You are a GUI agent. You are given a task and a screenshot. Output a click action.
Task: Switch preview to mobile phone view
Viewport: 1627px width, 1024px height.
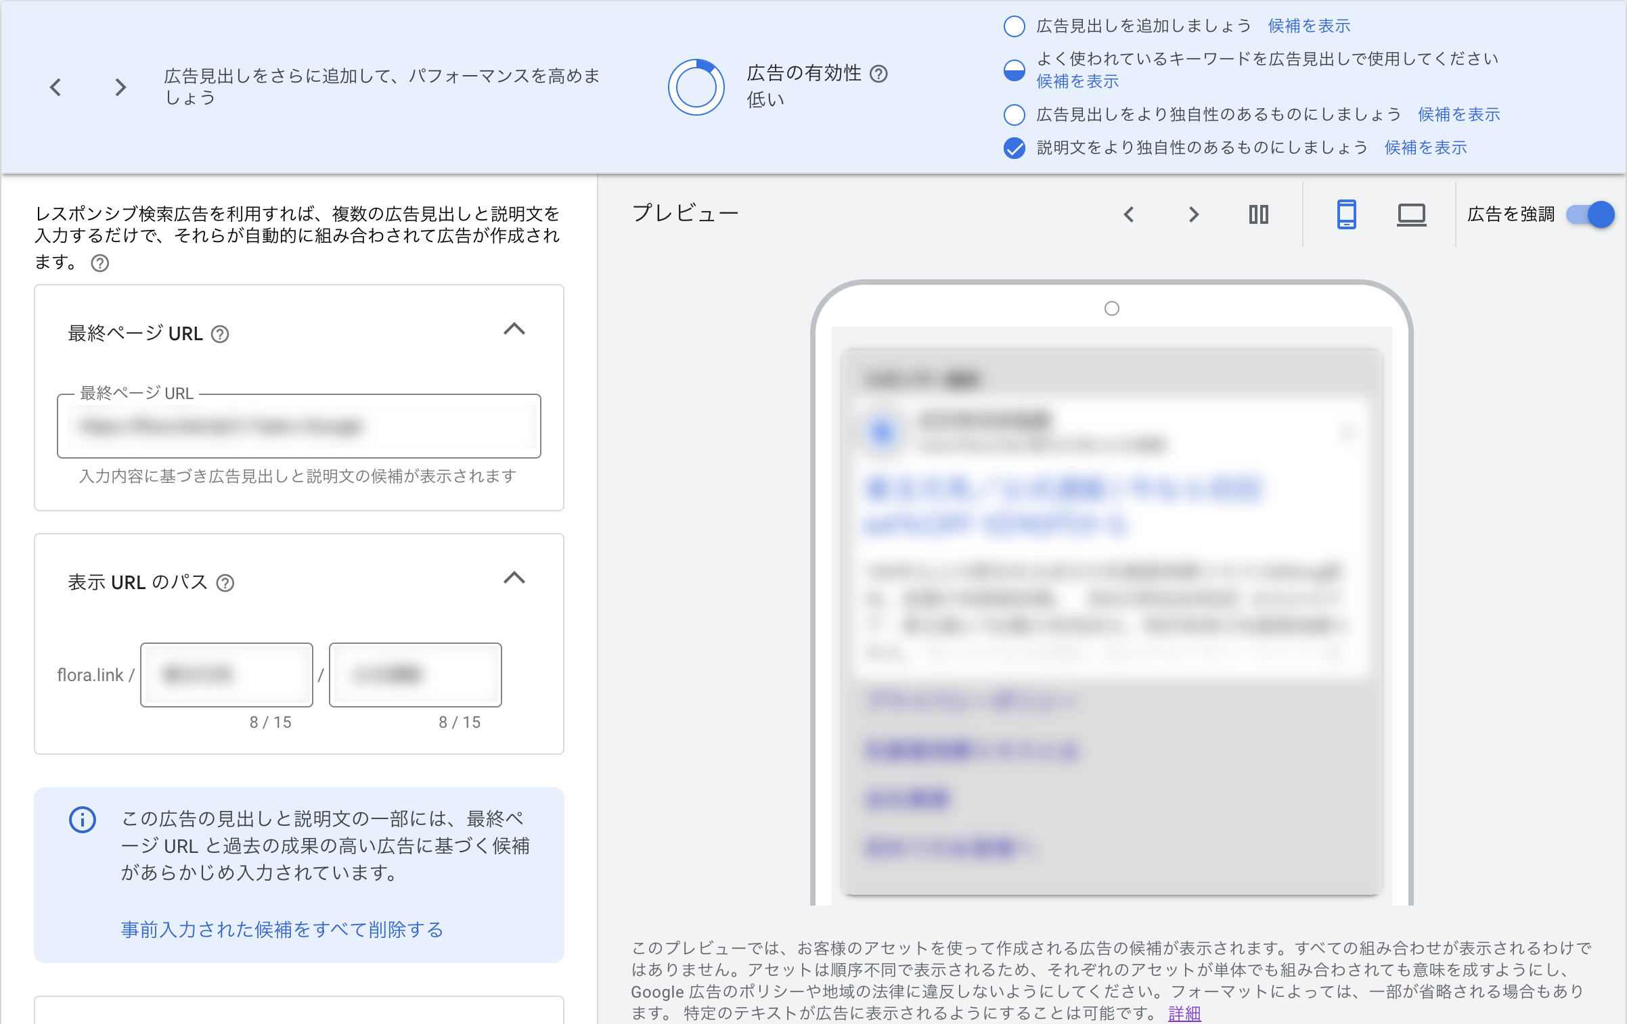(x=1346, y=214)
